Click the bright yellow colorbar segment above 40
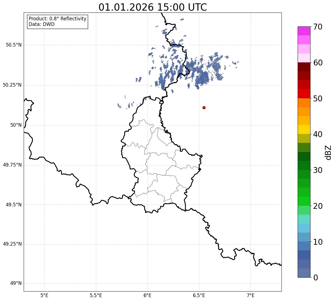This screenshot has height=301, width=335. point(304,129)
